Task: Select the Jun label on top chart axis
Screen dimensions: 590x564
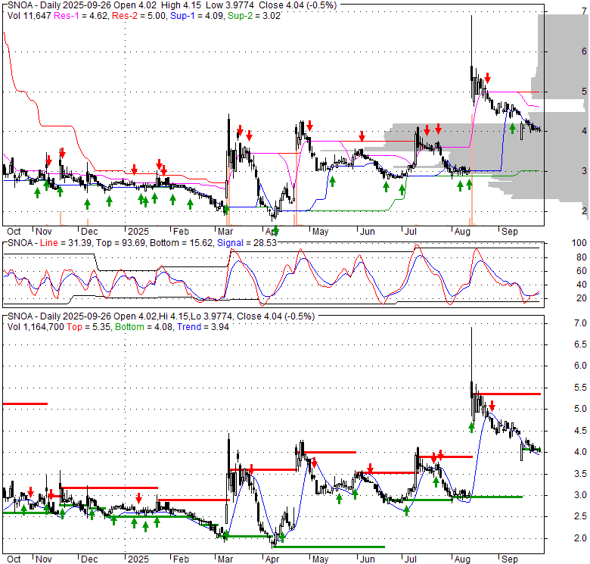Action: click(x=368, y=232)
